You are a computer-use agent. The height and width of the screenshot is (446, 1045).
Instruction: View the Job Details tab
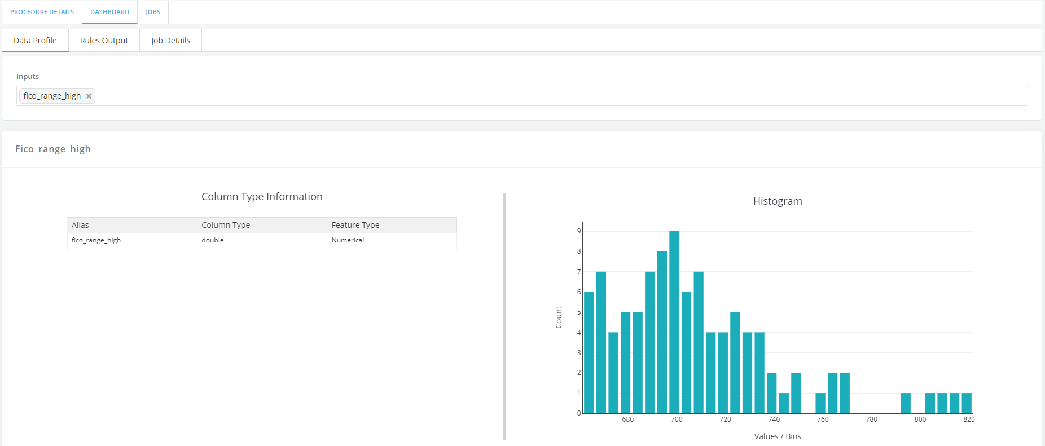point(170,41)
